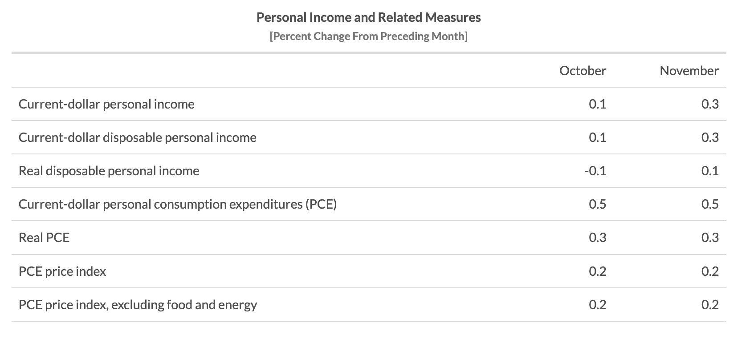Click November value for Real disposable personal income
Screen dimensions: 746x343
click(x=709, y=171)
